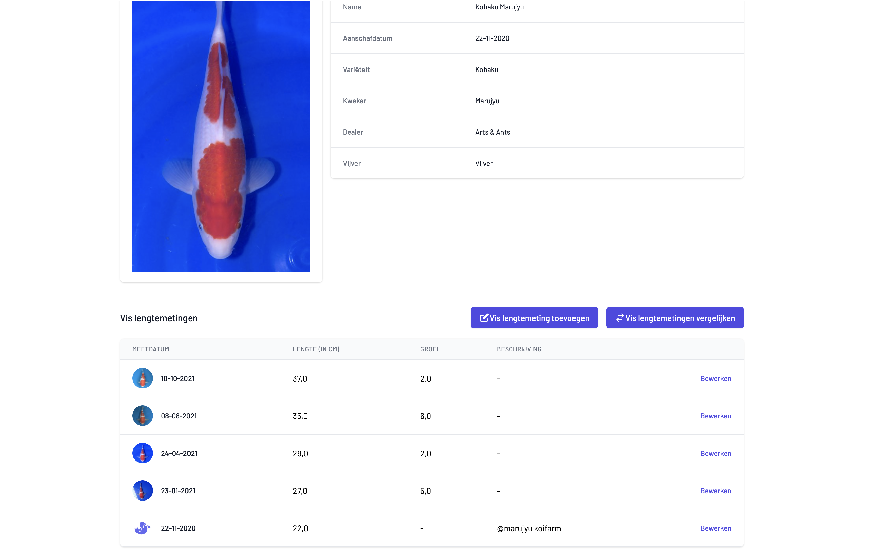Click the GROEI column header
The width and height of the screenshot is (870, 560).
(429, 349)
